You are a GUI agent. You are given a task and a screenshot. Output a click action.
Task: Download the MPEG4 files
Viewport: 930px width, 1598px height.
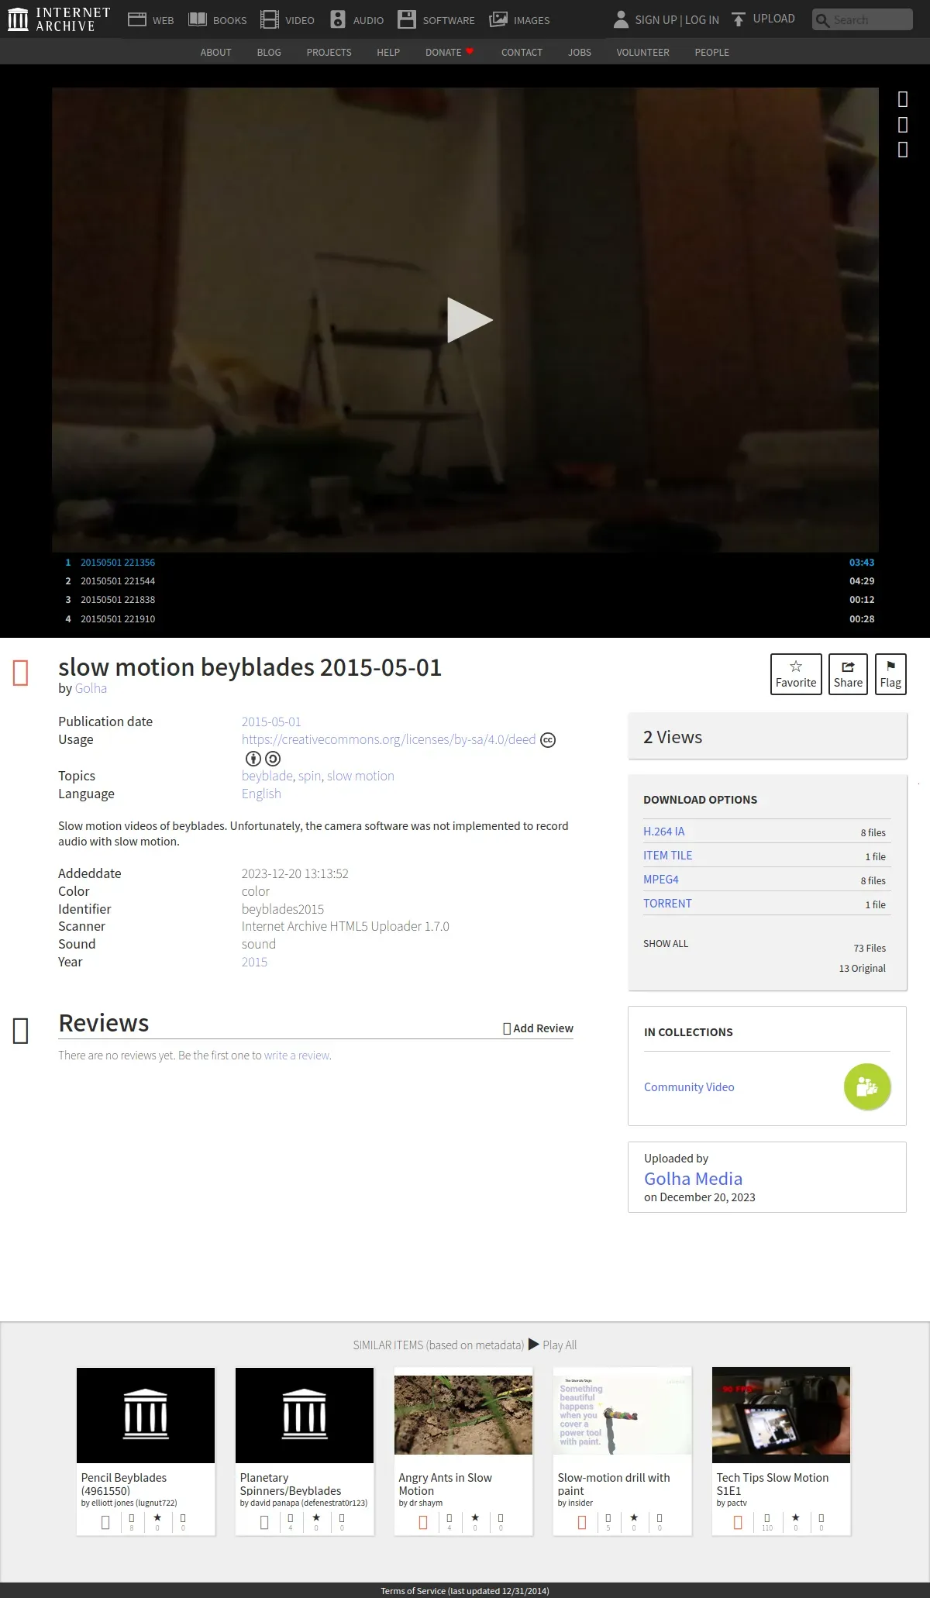click(661, 880)
